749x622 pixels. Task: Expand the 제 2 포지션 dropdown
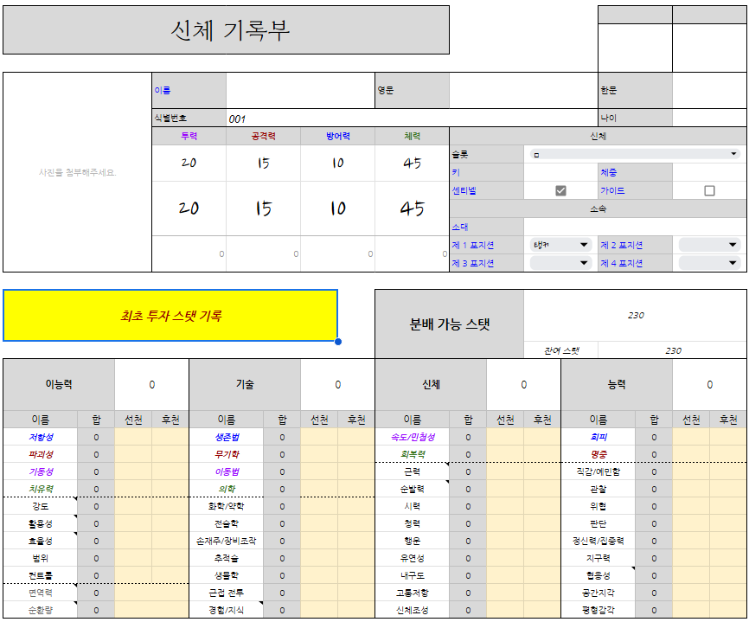(x=709, y=245)
